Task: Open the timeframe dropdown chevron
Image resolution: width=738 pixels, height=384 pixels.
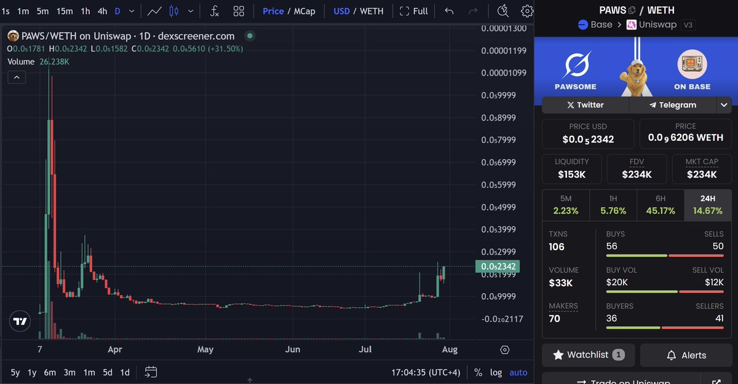Action: coord(132,11)
